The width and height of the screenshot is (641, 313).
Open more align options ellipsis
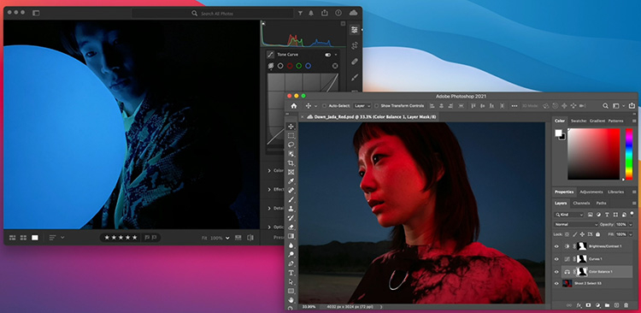(x=515, y=106)
